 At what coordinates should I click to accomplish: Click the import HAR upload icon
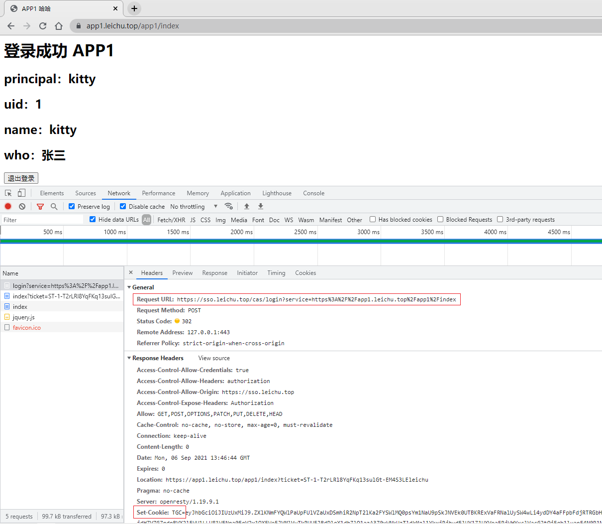tap(246, 206)
